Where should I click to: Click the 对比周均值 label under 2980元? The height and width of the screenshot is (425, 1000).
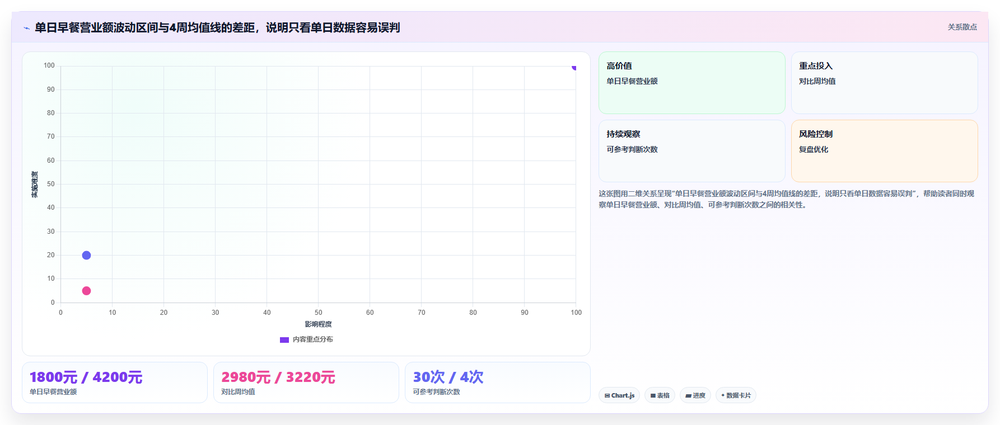pyautogui.click(x=238, y=392)
